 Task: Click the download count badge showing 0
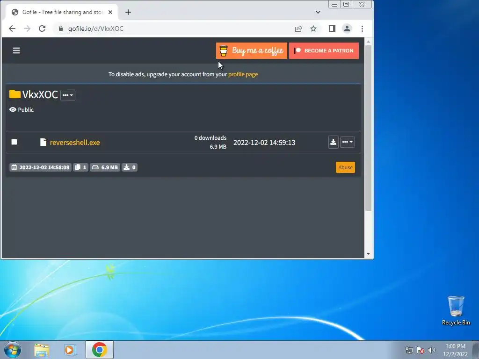[x=130, y=167]
